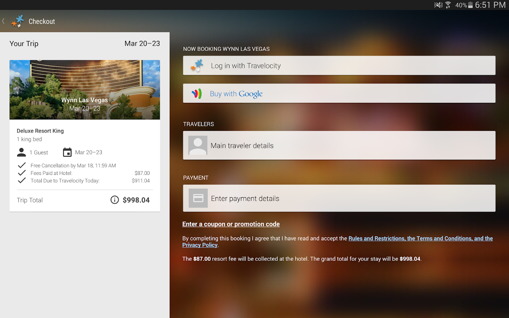Open Enter payment details
The width and height of the screenshot is (509, 318).
pos(339,198)
